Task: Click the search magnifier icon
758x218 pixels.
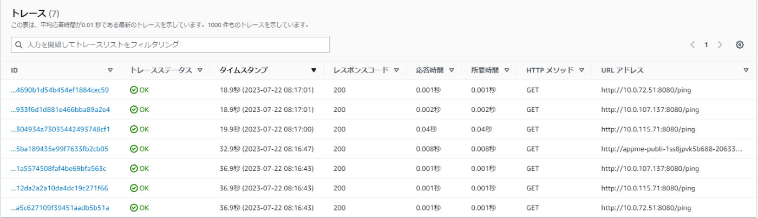Action: pos(19,44)
